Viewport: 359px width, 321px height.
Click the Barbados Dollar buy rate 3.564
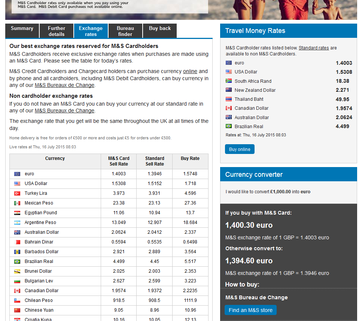tap(190, 252)
